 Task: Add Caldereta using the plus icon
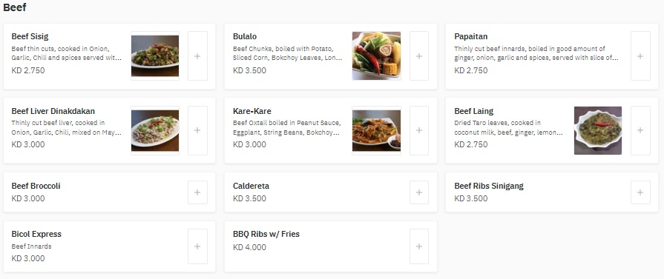coord(419,192)
